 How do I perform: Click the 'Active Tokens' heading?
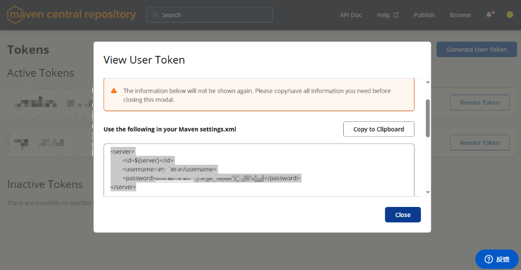point(40,73)
